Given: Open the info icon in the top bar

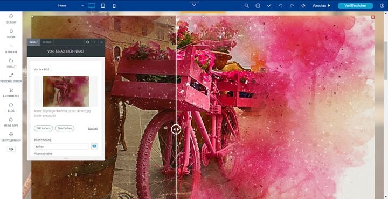Looking at the screenshot, I should click(258, 6).
